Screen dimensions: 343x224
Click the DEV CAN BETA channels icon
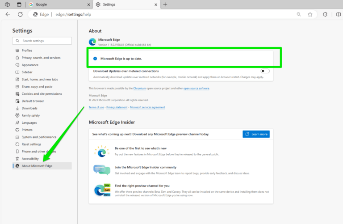coord(102,190)
